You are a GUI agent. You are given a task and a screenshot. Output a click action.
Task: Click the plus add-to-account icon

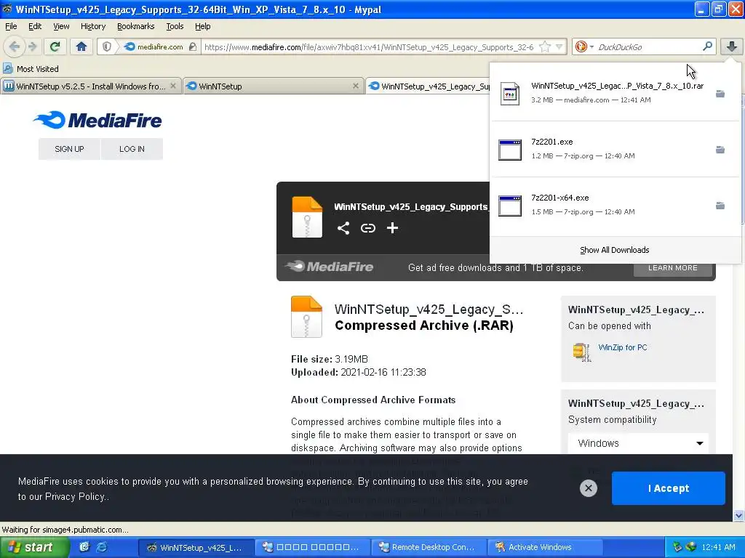pyautogui.click(x=392, y=228)
